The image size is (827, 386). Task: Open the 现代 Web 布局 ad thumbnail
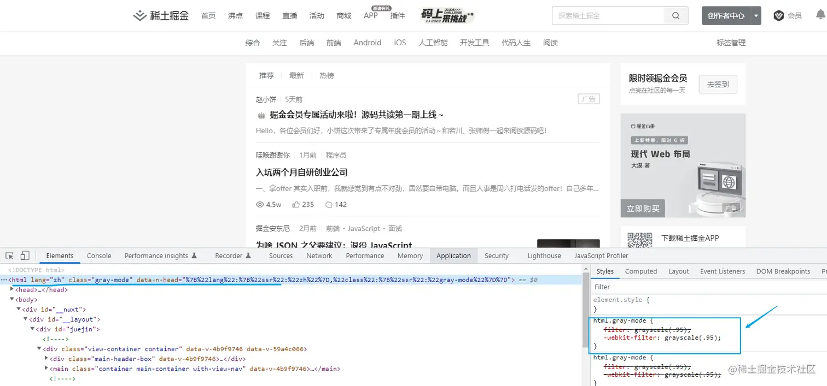point(683,165)
